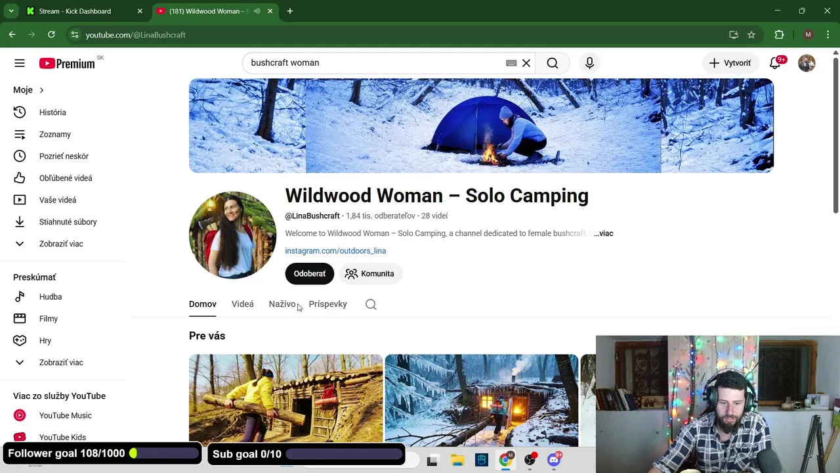Open Discord from the taskbar
The height and width of the screenshot is (473, 840).
pos(555,460)
